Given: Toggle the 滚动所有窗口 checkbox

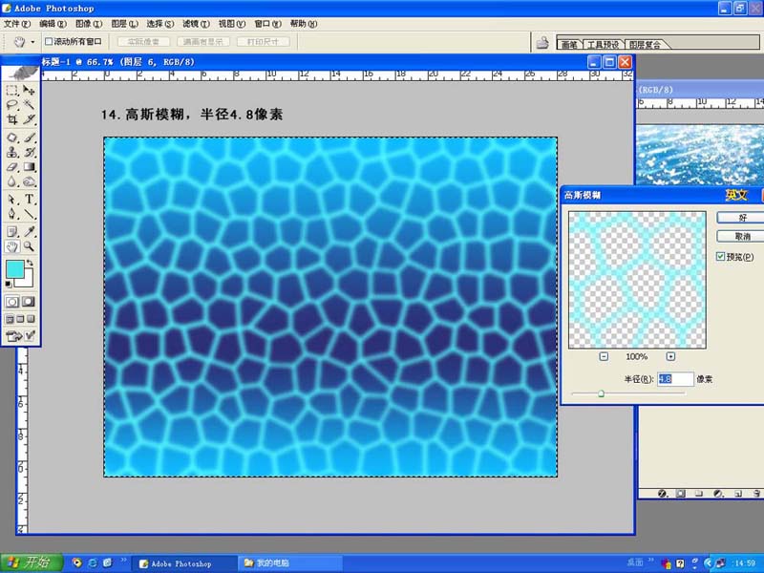Looking at the screenshot, I should [x=49, y=42].
